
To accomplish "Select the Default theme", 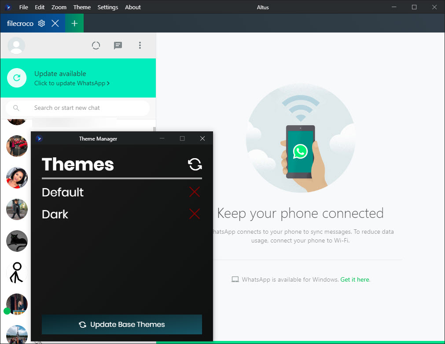I will coord(63,192).
